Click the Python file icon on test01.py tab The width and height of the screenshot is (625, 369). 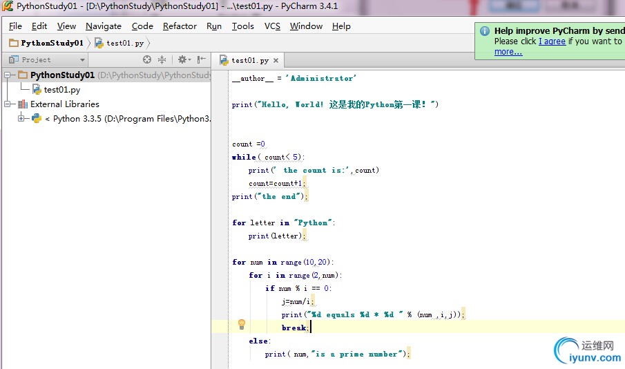224,60
